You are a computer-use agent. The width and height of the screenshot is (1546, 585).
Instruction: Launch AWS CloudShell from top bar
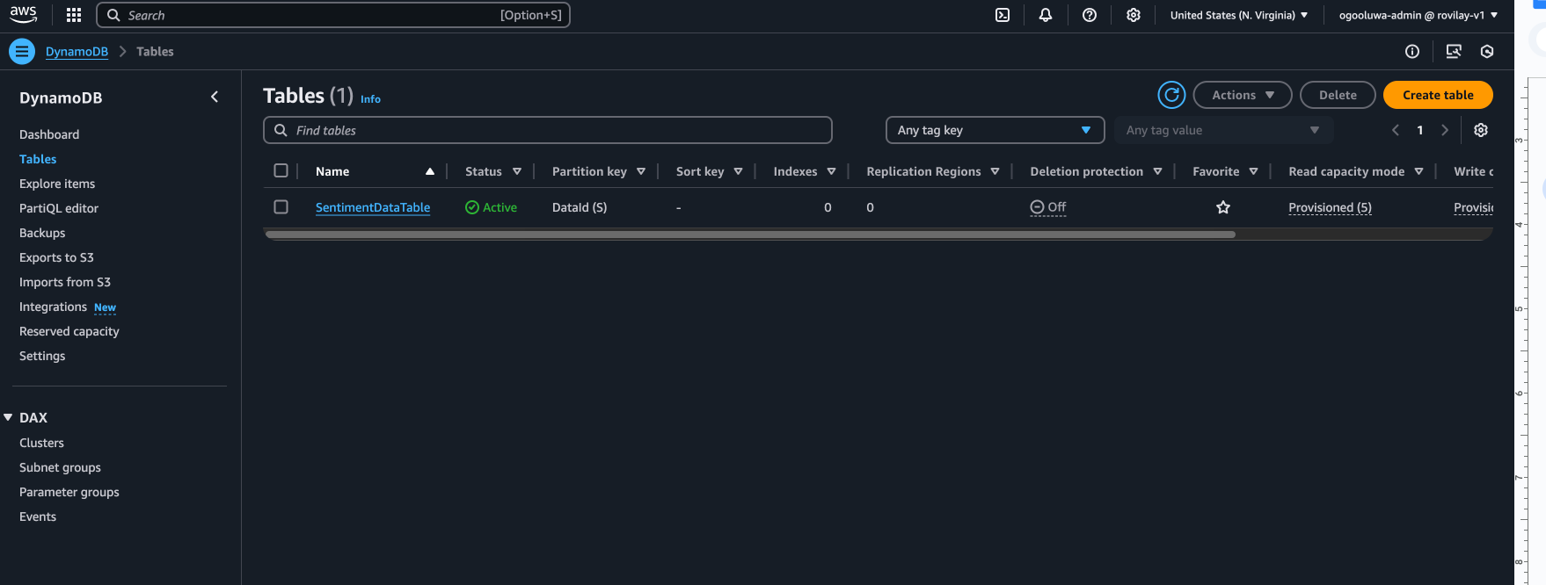pyautogui.click(x=1003, y=15)
